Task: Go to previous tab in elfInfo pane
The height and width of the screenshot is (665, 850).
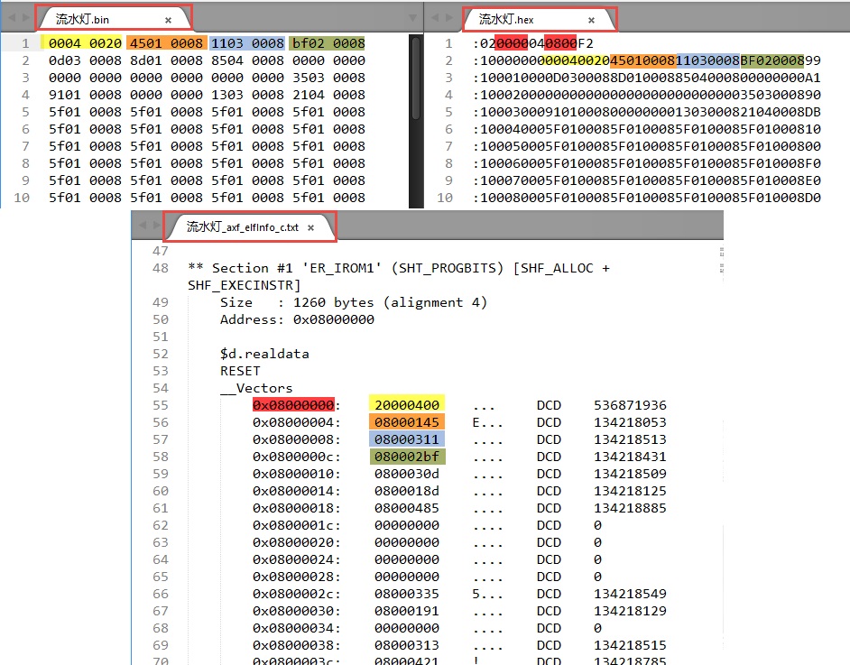Action: pos(143,225)
